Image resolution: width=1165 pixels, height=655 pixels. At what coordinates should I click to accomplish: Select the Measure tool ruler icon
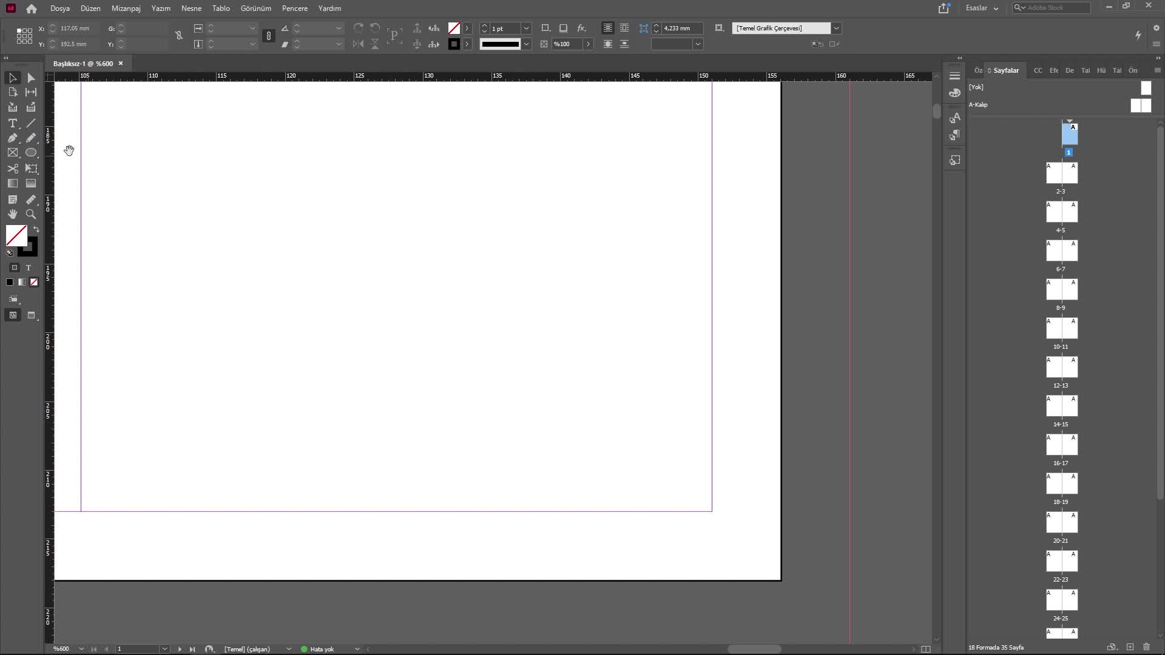pos(31,200)
